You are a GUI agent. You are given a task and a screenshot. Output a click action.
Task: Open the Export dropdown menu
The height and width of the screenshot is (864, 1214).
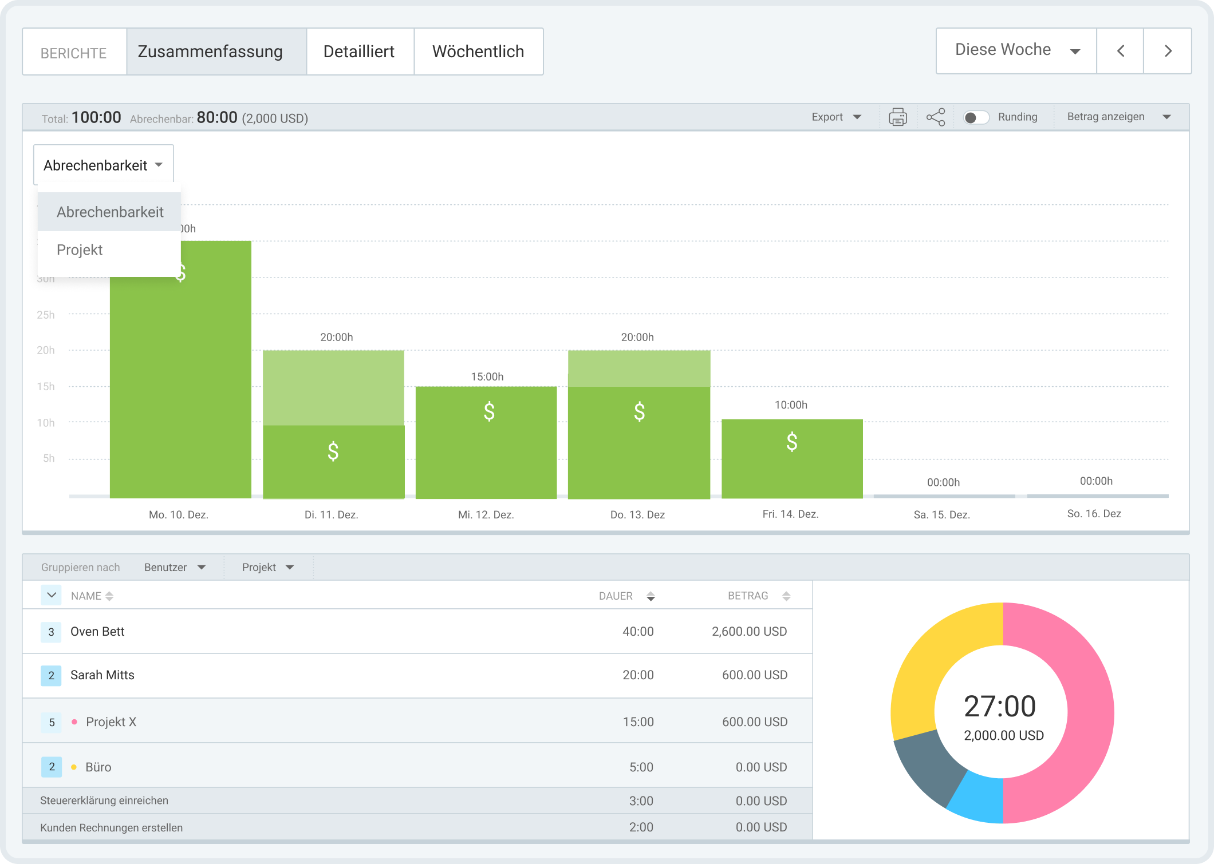836,117
